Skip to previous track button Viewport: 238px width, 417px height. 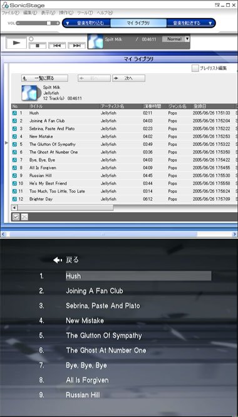57,46
